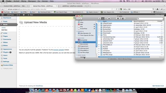
Task: Select iDisk in the Finder sidebar
Action: [81, 22]
